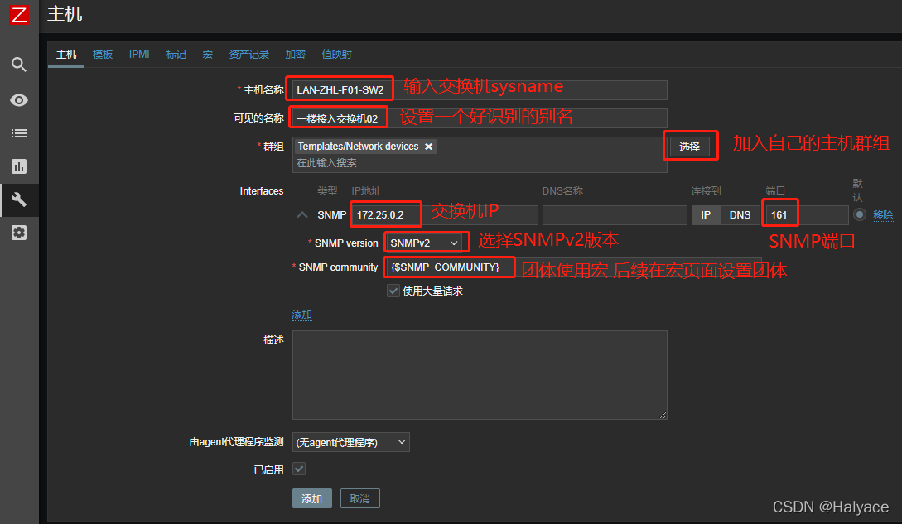Switch to the 模板 tab
The image size is (902, 524).
pos(103,55)
